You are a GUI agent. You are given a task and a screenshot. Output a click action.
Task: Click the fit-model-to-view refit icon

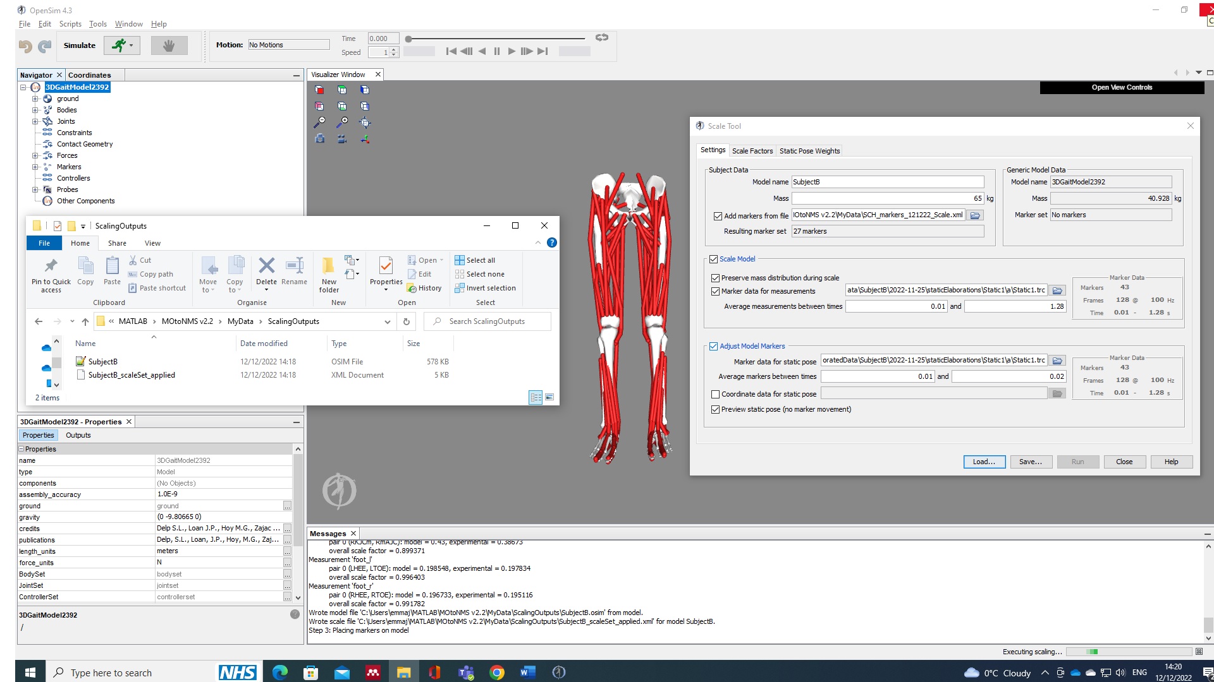click(365, 123)
